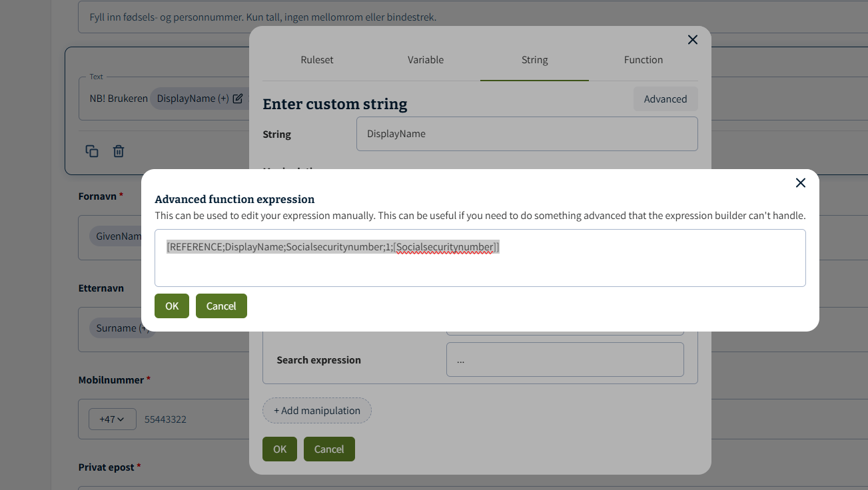Close the Advanced function expression dialog

pyautogui.click(x=801, y=182)
